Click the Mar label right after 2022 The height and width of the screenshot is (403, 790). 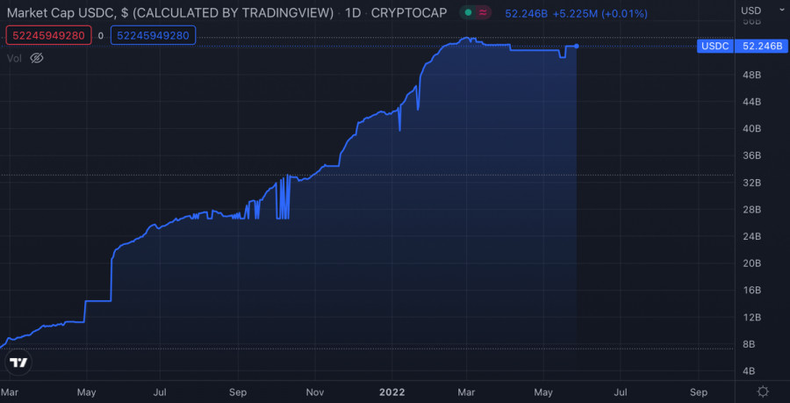point(466,392)
